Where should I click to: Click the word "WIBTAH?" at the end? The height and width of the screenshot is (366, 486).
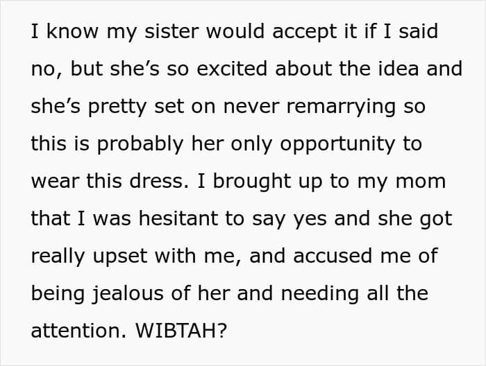point(182,331)
